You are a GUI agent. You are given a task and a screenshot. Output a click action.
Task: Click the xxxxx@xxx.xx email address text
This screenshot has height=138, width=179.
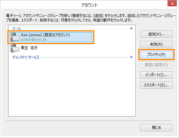click(x=34, y=40)
